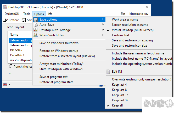Enable Include the host name (PC-Name) option
This screenshot has width=174, height=113.
coord(139,59)
